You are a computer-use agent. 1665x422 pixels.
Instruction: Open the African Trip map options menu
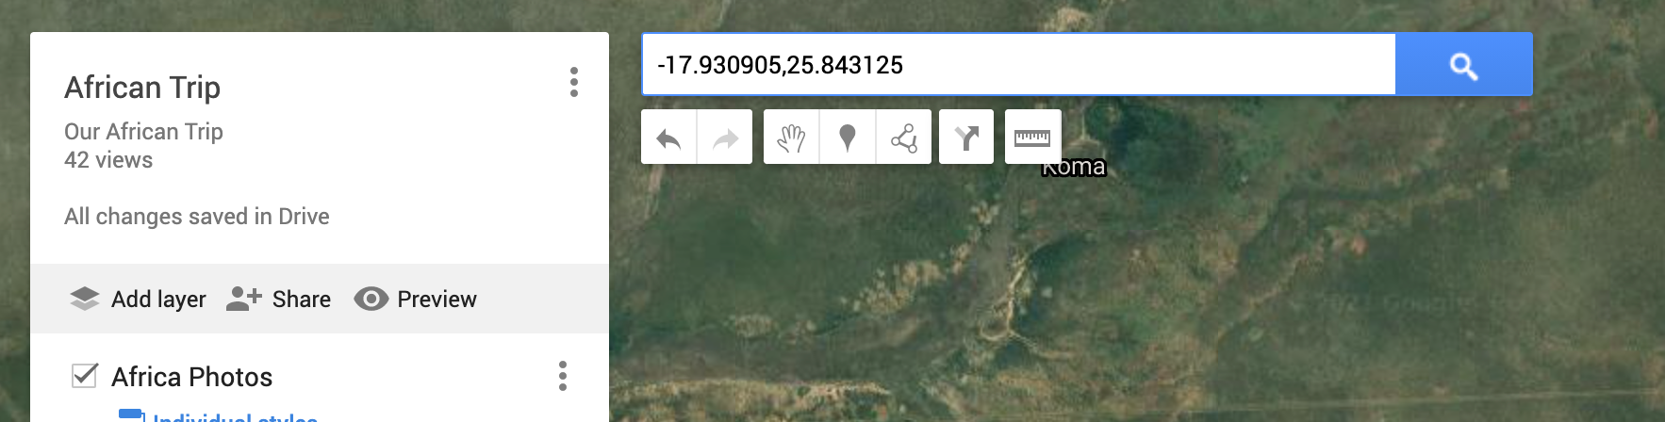point(573,82)
